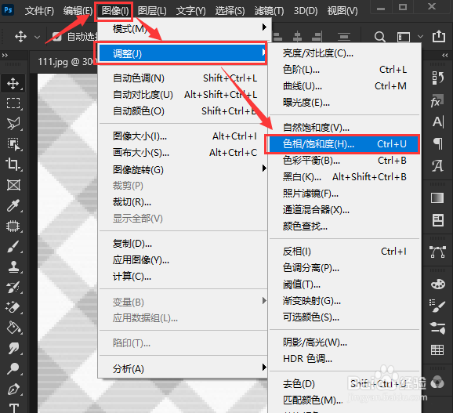Screen dimensions: 453x413
Task: Select the Paint Bucket tool
Action: click(x=13, y=328)
